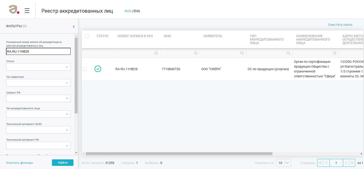
Task: Click the RA.RU.11НВ29 cell in table
Action: pyautogui.click(x=126, y=69)
